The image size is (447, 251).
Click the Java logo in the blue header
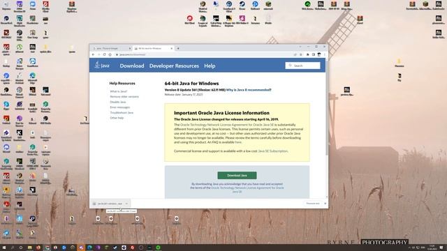coord(102,65)
